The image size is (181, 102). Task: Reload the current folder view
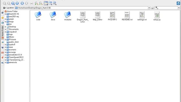(x=22, y=3)
